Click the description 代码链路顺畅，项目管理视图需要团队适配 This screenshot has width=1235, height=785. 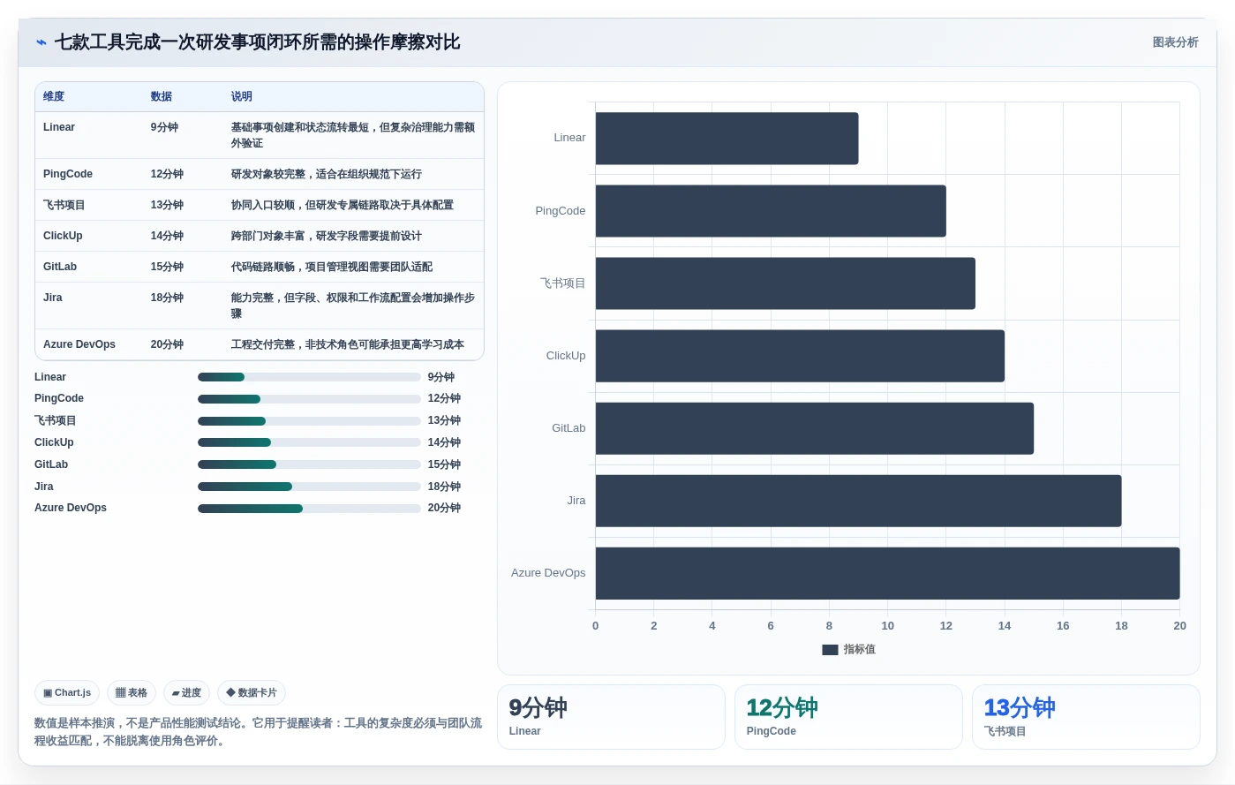click(332, 267)
